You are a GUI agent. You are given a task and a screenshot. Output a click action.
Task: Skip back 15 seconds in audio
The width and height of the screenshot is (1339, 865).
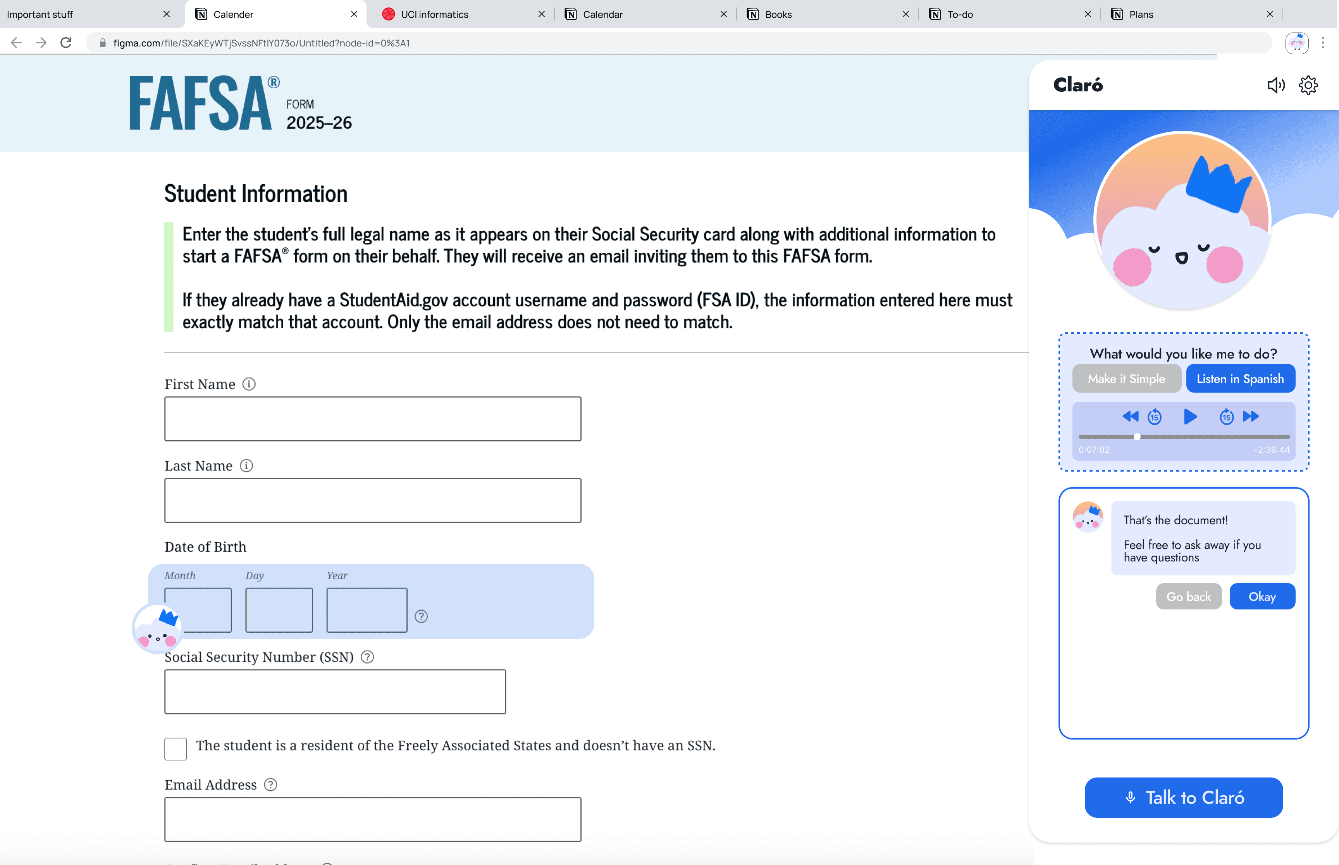point(1154,417)
